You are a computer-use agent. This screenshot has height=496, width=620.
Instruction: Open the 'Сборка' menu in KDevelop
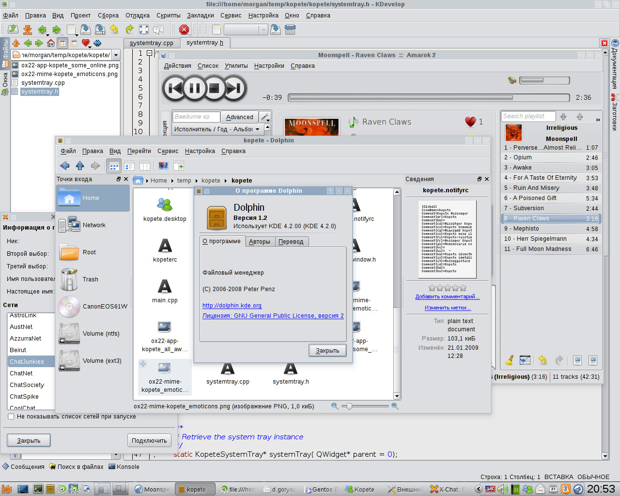(x=108, y=15)
